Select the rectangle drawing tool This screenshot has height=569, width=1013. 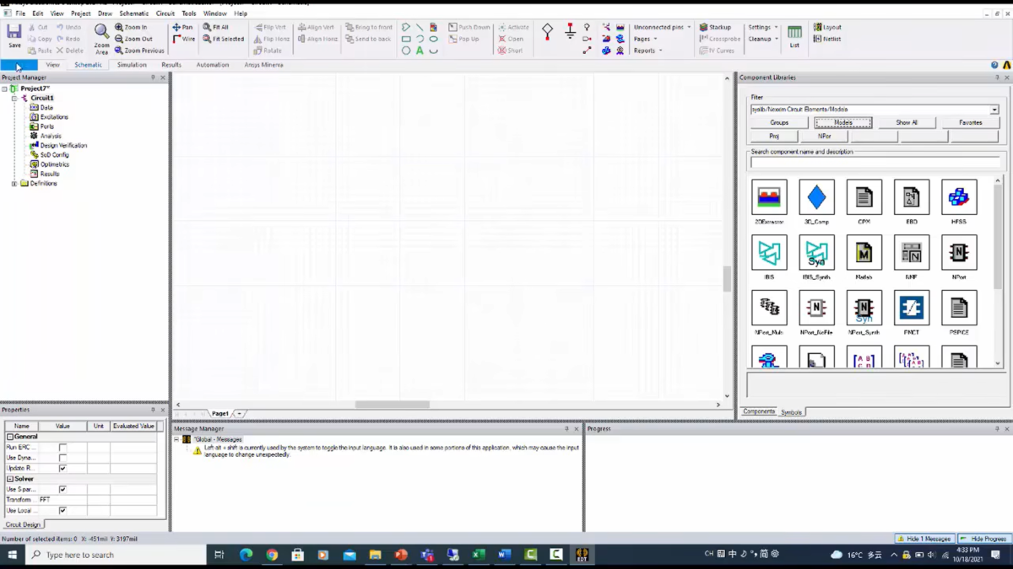[x=406, y=39]
